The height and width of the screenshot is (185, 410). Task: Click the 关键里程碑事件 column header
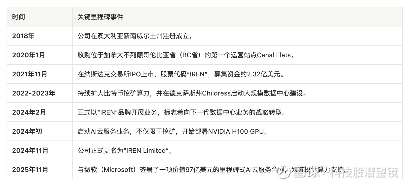(100, 17)
